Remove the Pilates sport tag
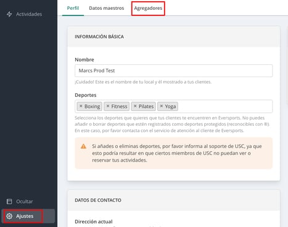288x227 pixels. pyautogui.click(x=135, y=106)
